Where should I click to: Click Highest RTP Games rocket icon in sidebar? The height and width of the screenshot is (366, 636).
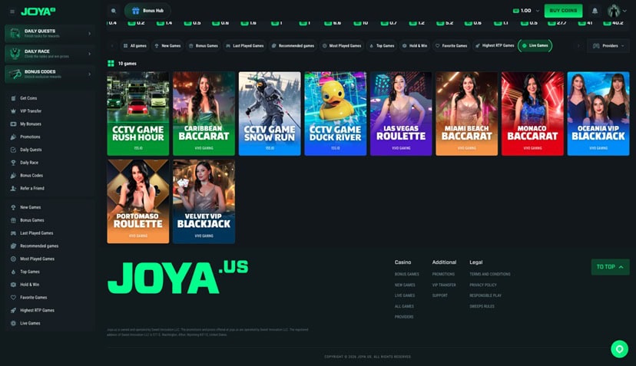click(13, 311)
